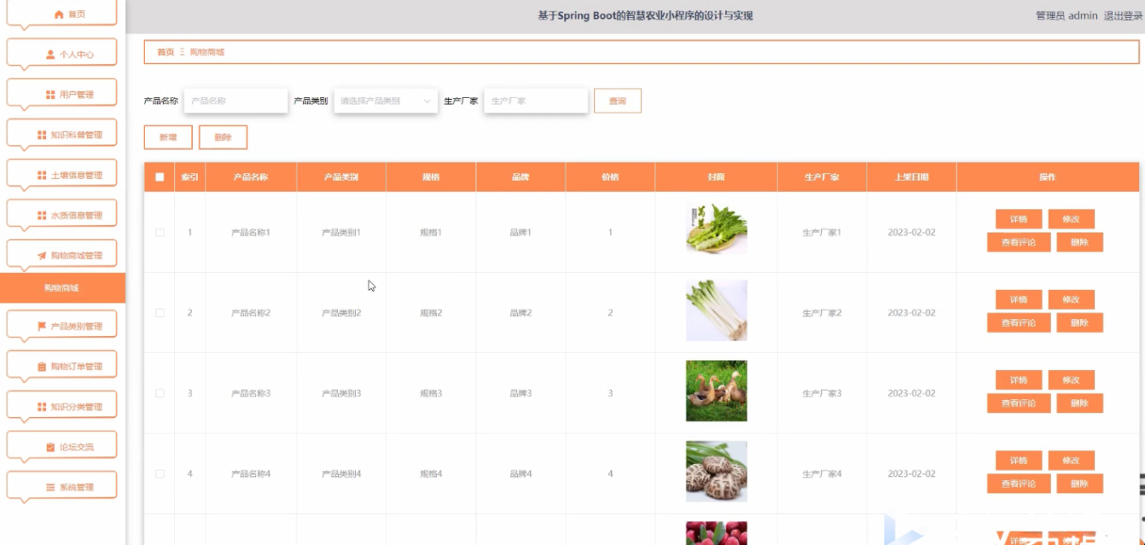Click the 产品名称4 cell
1145x545 pixels.
pos(251,473)
